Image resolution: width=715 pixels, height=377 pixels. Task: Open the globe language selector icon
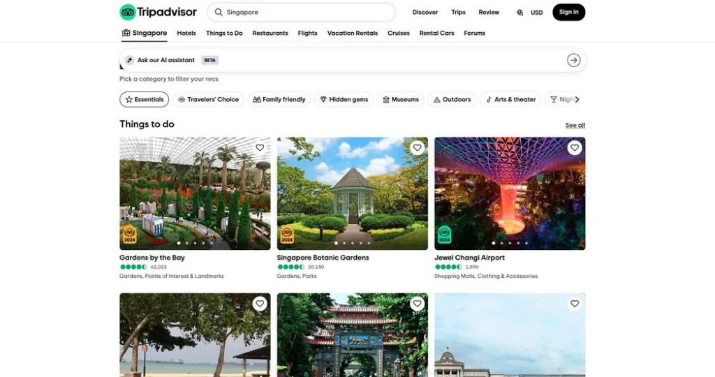coord(519,13)
